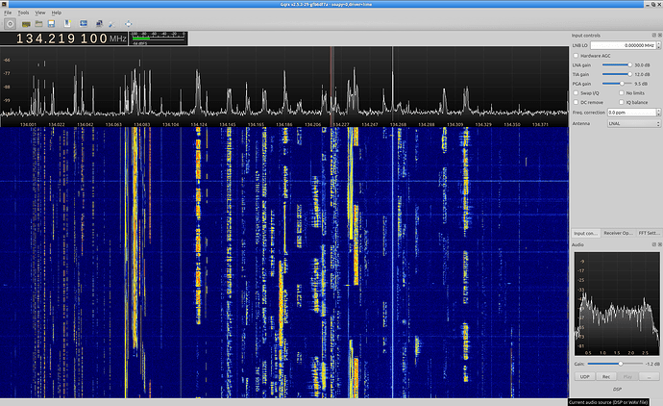The image size is (663, 406).
Task: Click the 134.083 frequency axis label
Action: point(141,124)
